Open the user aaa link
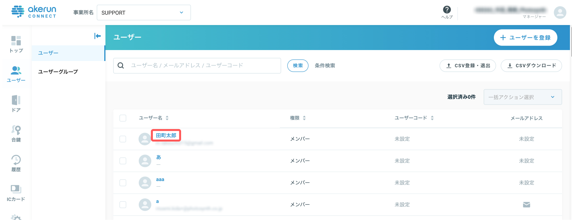Image resolution: width=572 pixels, height=220 pixels. click(160, 179)
